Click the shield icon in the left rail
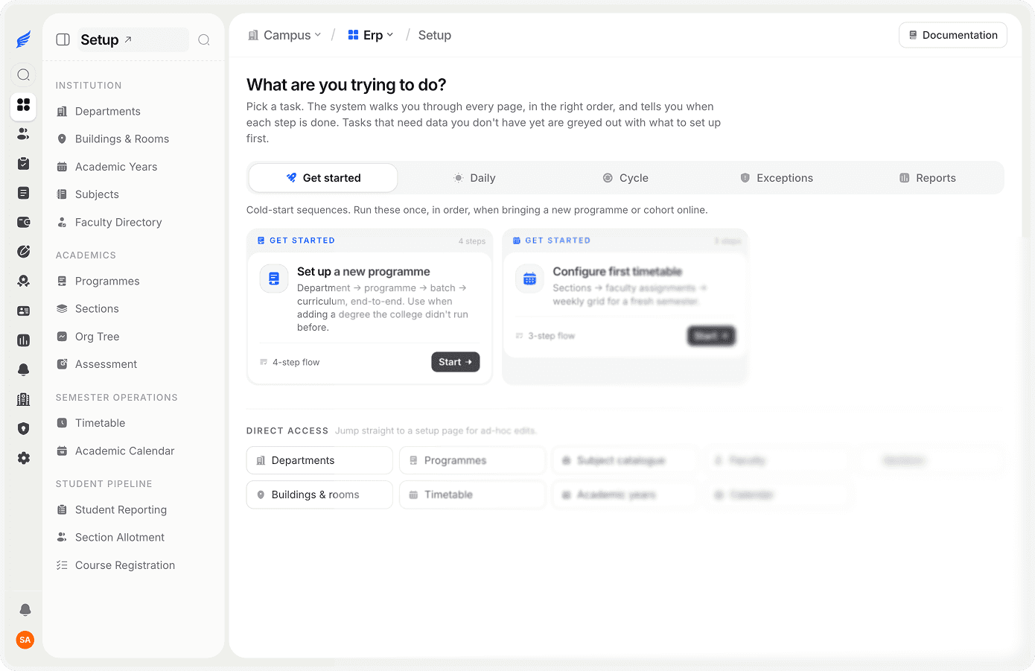This screenshot has width=1035, height=671. 24,429
